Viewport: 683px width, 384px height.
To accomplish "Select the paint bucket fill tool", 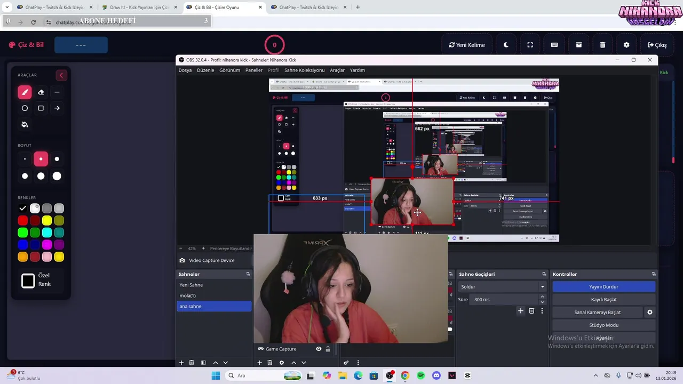I will pos(25,124).
